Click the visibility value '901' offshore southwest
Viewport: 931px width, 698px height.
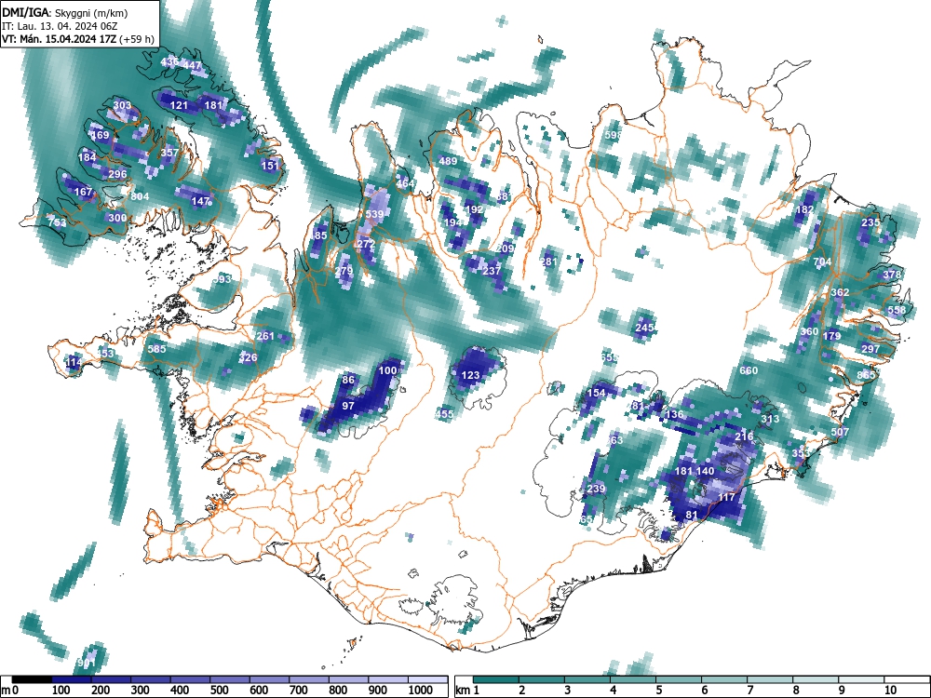87,663
